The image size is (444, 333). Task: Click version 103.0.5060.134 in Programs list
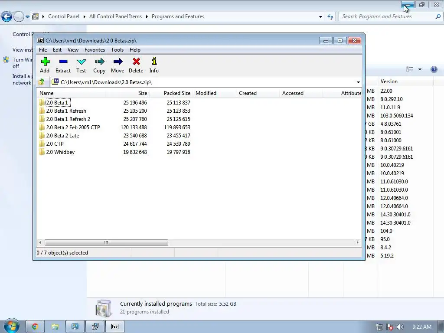coord(396,115)
